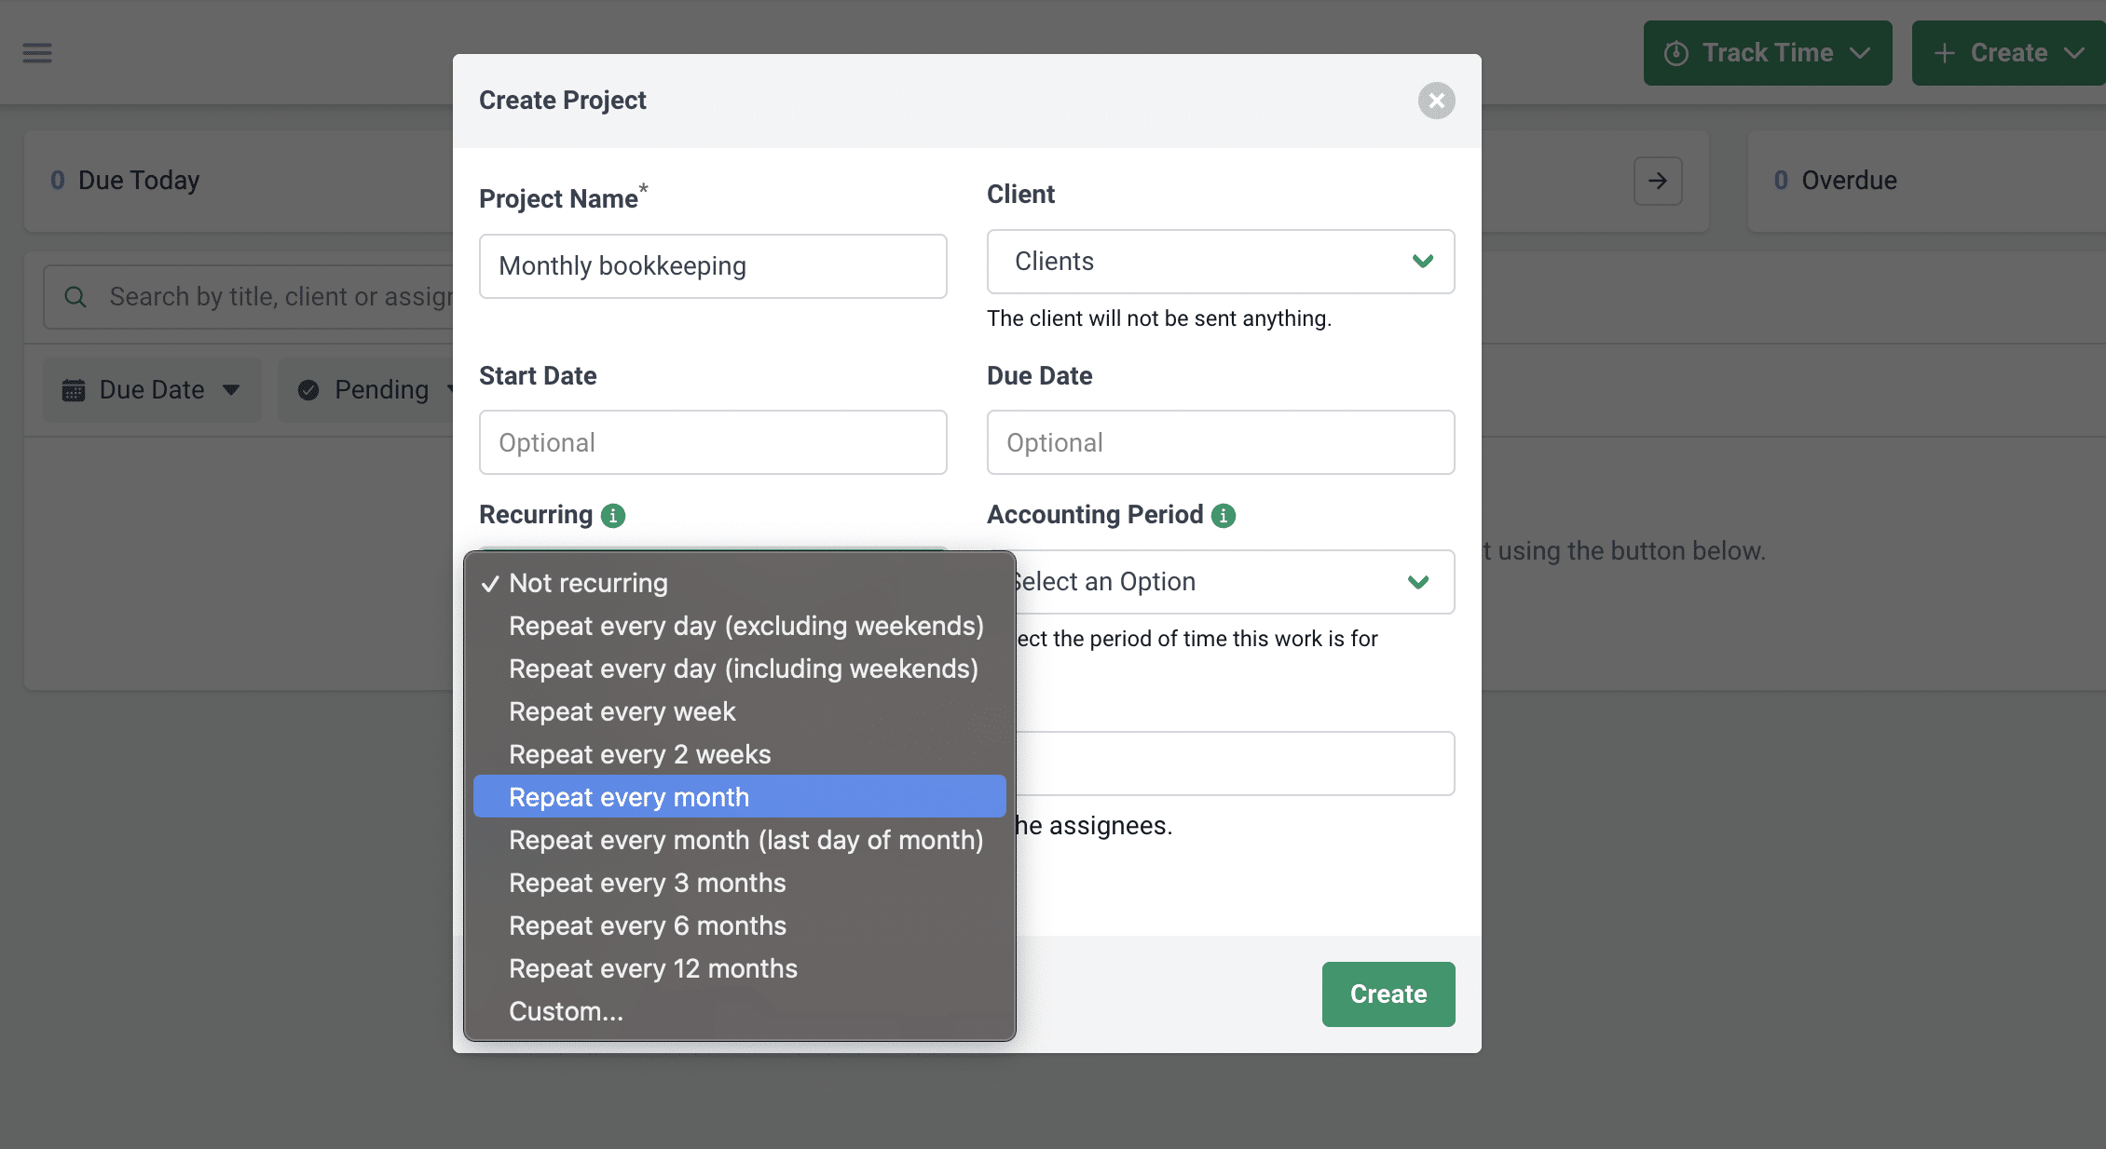The image size is (2106, 1149).
Task: Click the Pending checkmark icon
Action: pyautogui.click(x=308, y=389)
